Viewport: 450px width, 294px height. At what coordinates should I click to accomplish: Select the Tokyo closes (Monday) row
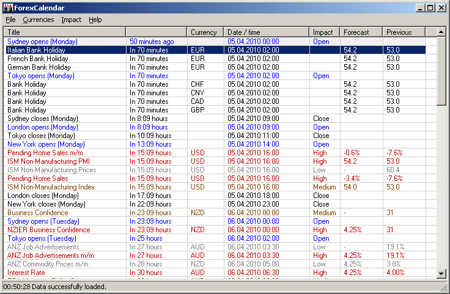pyautogui.click(x=215, y=136)
